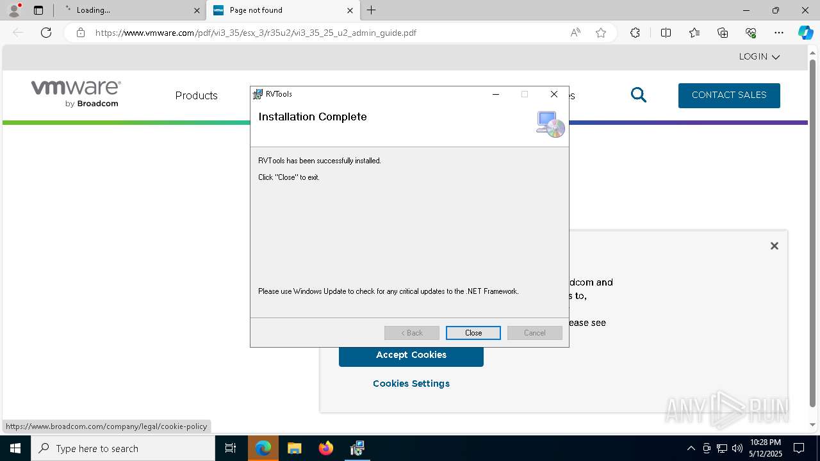Toggle Read aloud in the address bar

pos(575,33)
